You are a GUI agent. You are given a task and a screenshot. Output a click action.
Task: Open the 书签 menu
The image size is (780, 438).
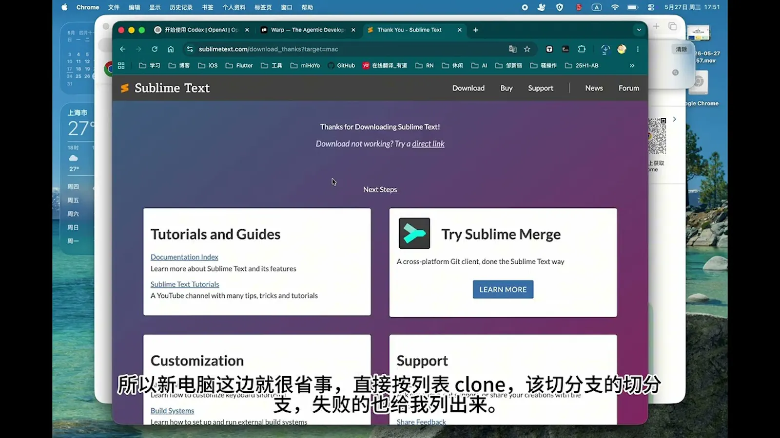[x=208, y=7]
